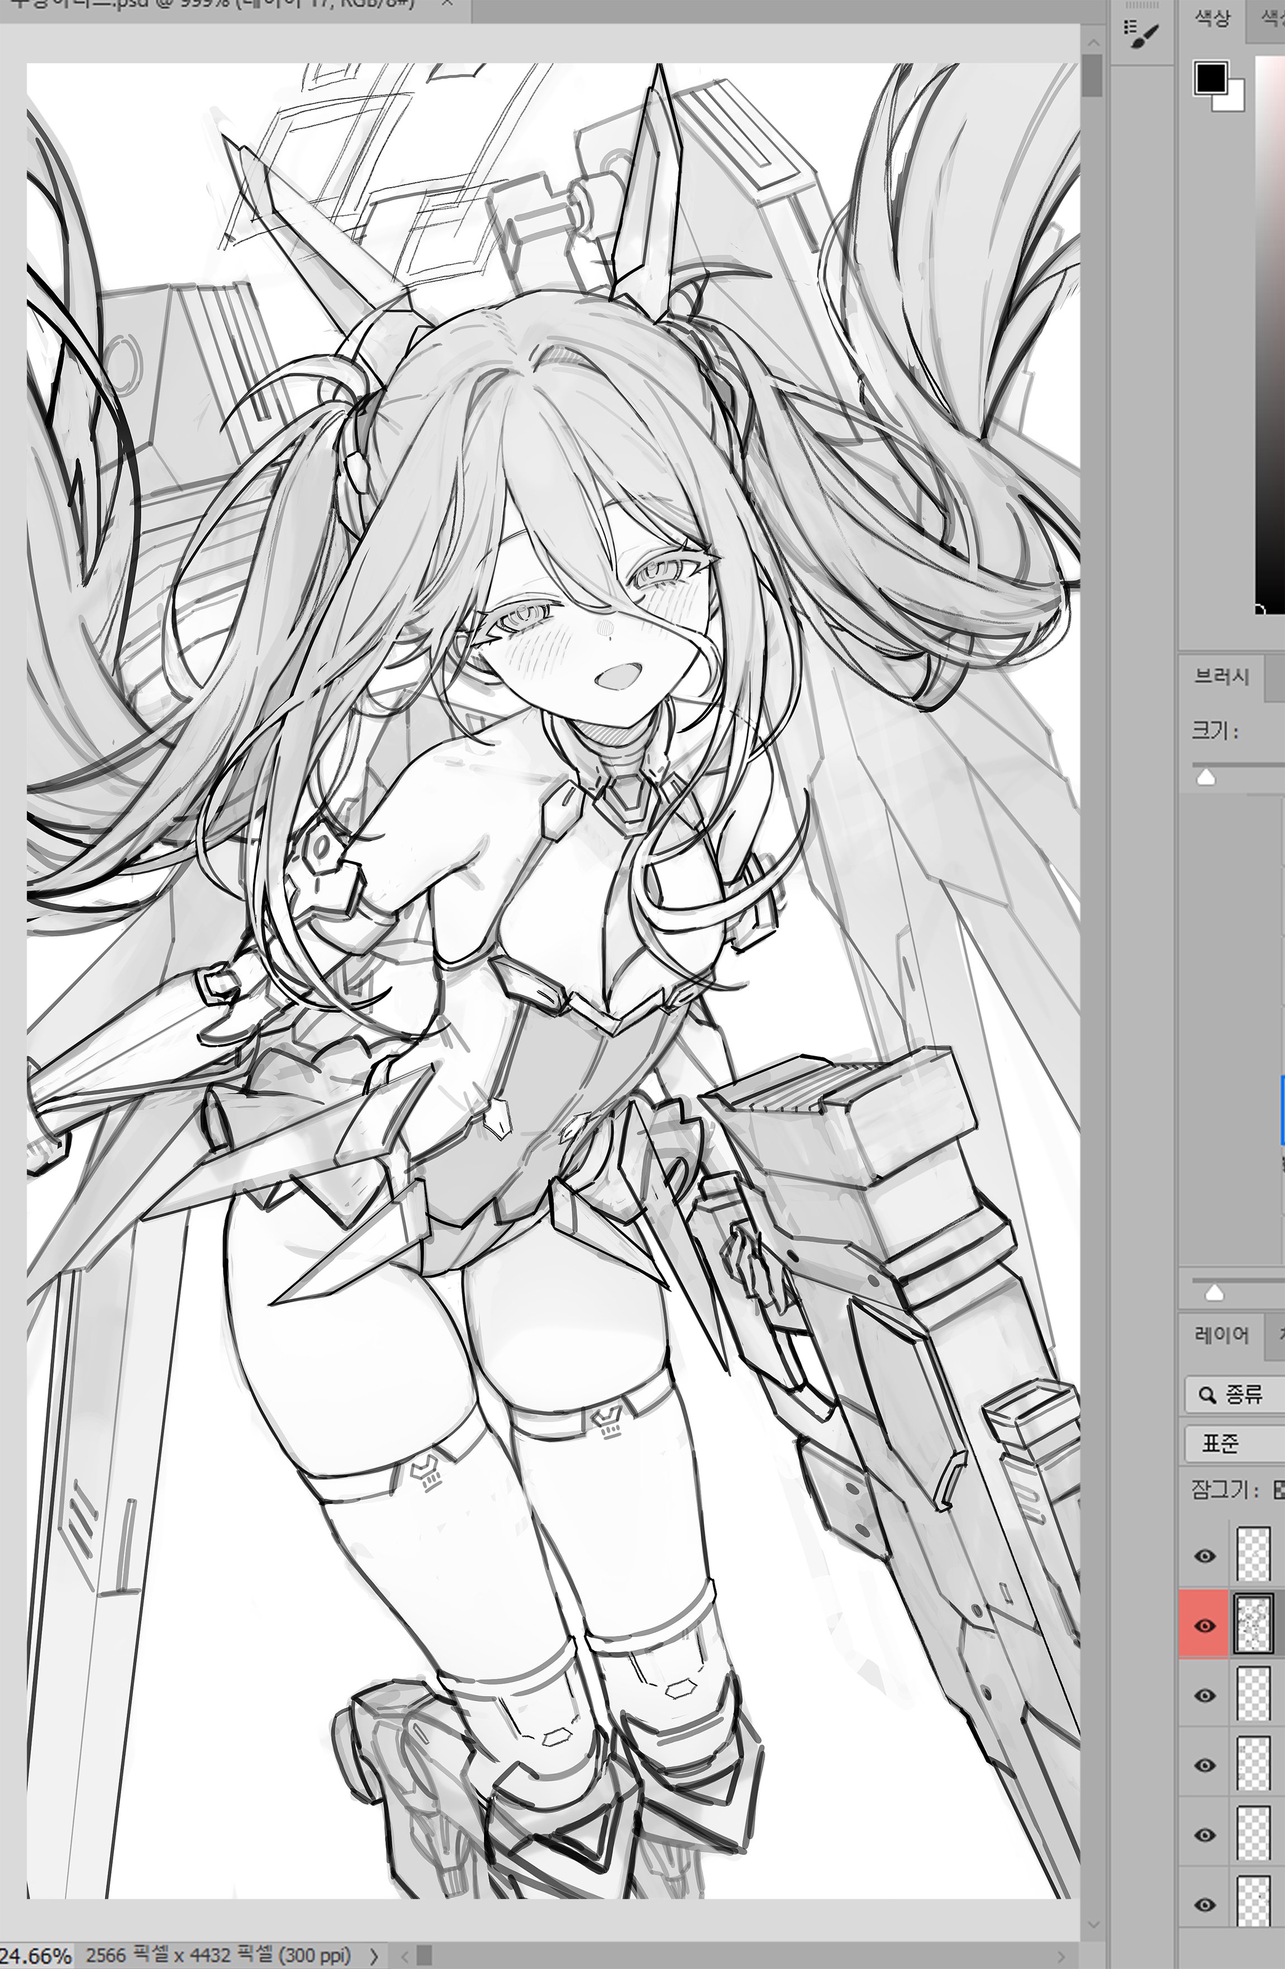Toggle visibility of the red-highlighted layer
This screenshot has height=1969, width=1285.
point(1205,1626)
